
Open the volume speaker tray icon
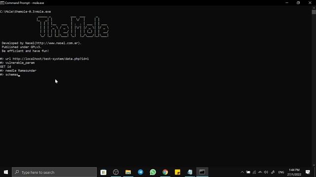[266, 172]
